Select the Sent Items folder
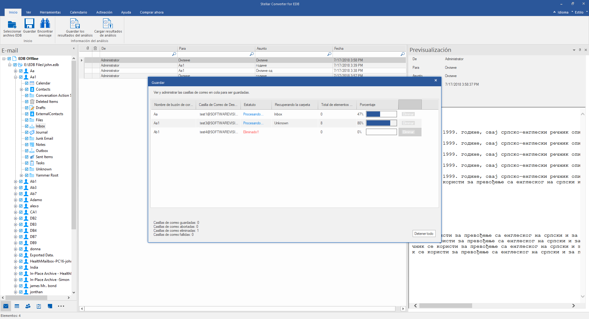This screenshot has height=319, width=589. pyautogui.click(x=44, y=157)
